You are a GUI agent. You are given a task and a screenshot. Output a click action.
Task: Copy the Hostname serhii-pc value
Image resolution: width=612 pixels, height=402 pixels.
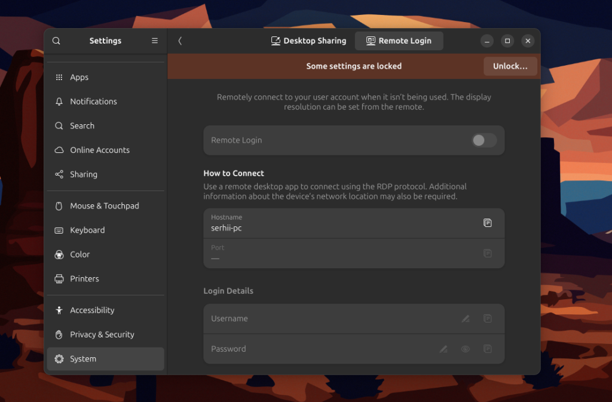click(488, 223)
